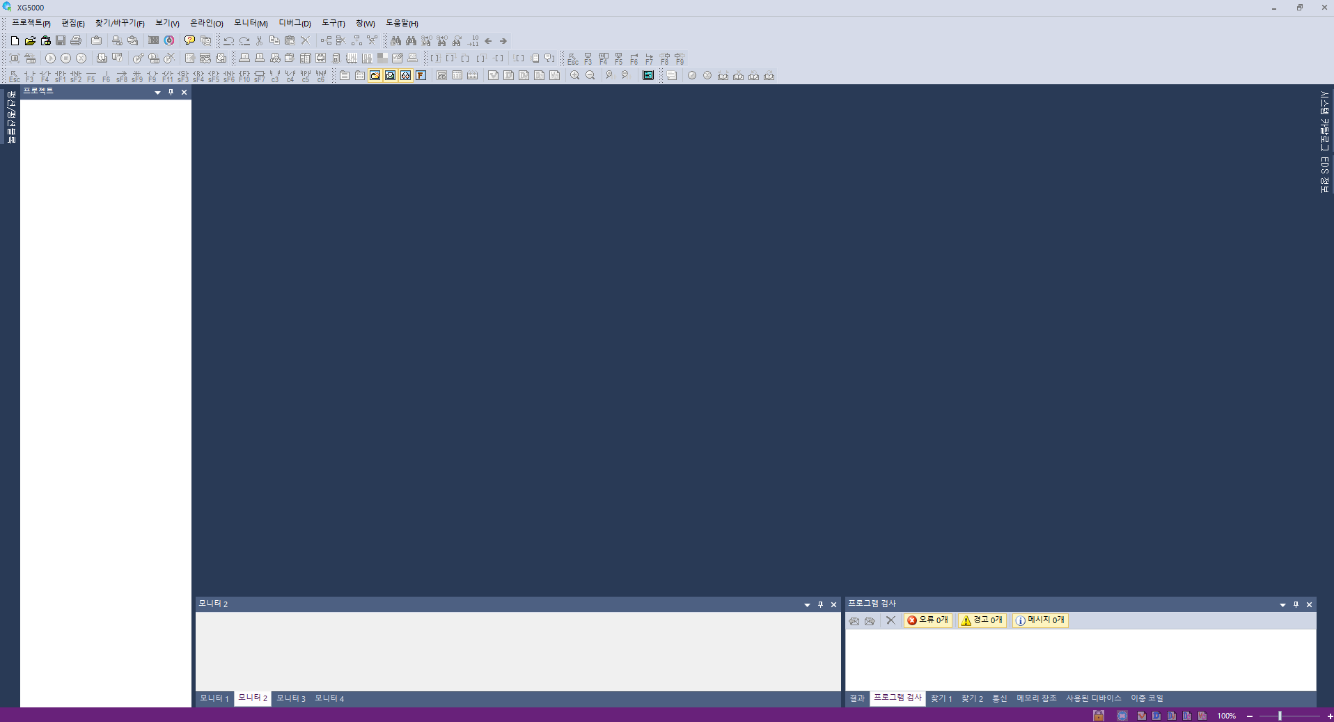Click the Save disk icon
The width and height of the screenshot is (1334, 722).
tap(61, 41)
